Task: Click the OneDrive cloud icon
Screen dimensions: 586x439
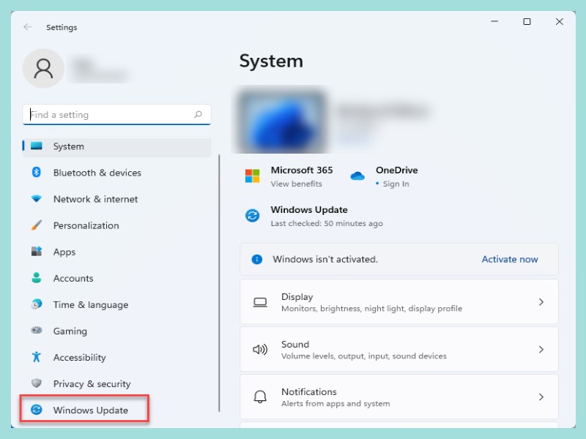Action: click(x=357, y=176)
